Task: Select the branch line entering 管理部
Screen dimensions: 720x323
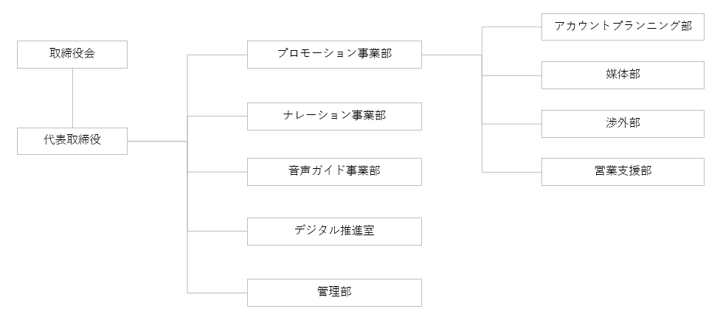Action: point(218,292)
